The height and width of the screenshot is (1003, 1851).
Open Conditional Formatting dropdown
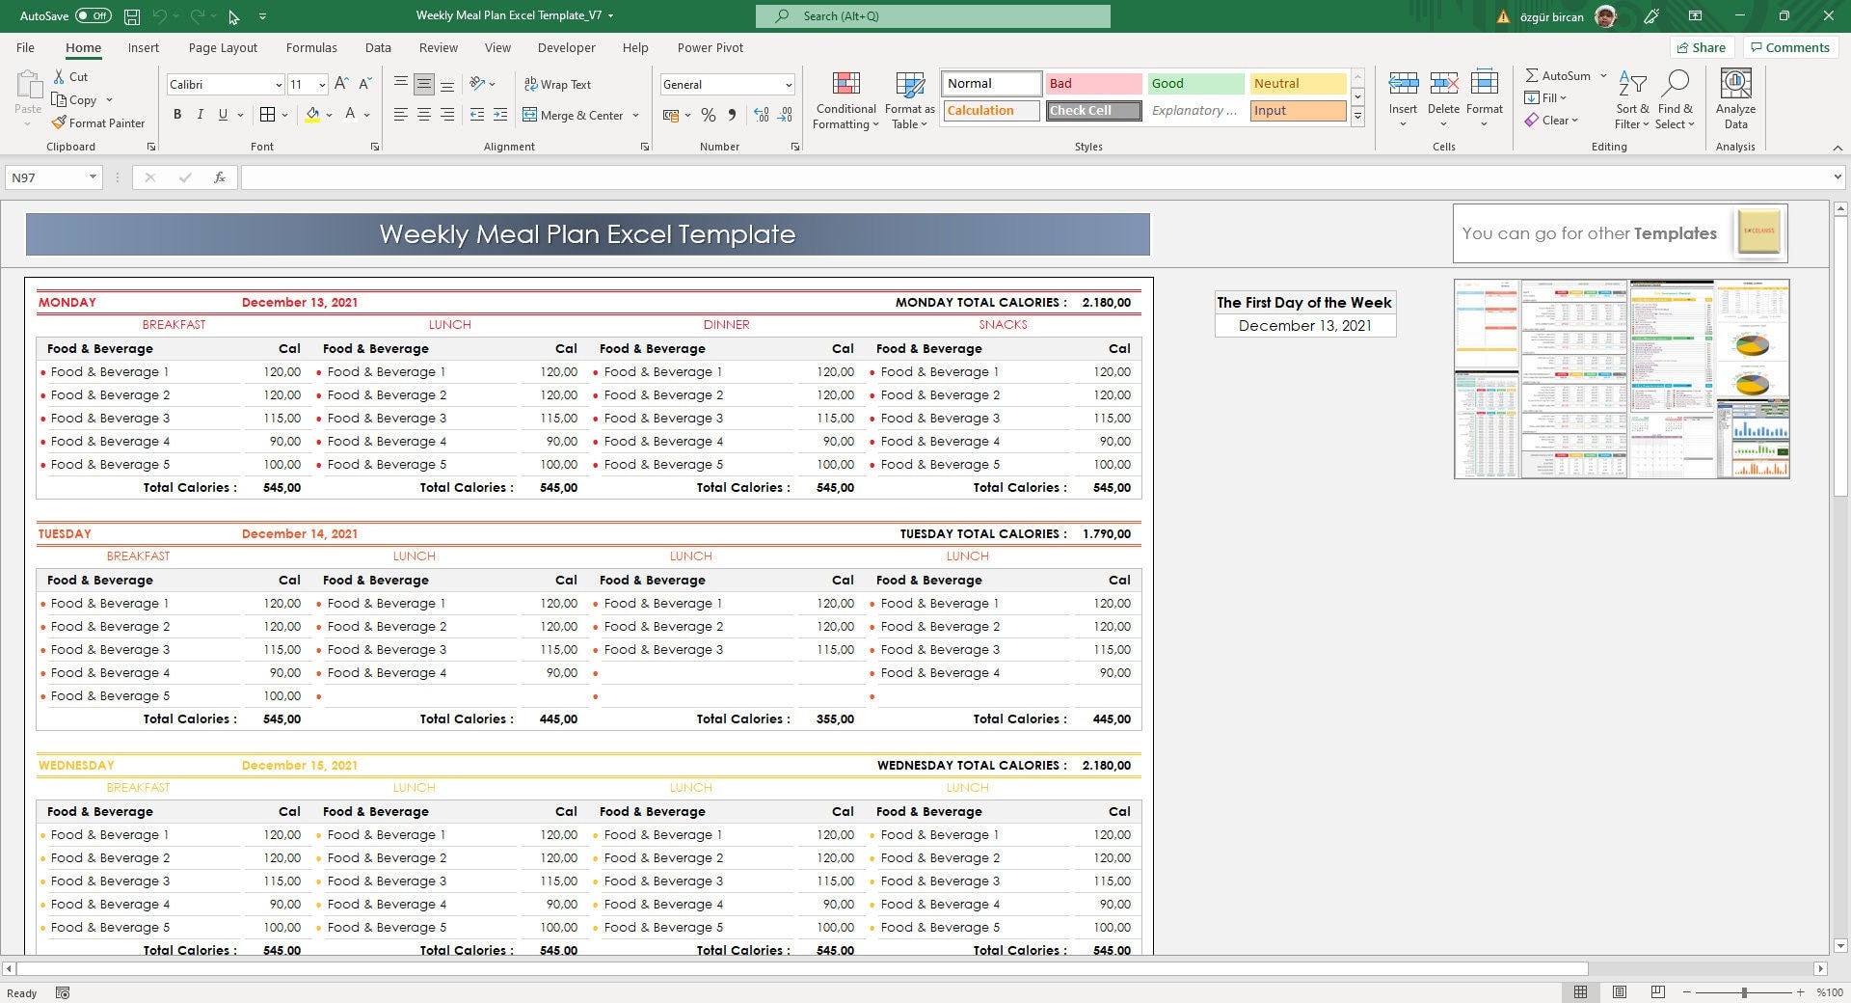tap(845, 100)
